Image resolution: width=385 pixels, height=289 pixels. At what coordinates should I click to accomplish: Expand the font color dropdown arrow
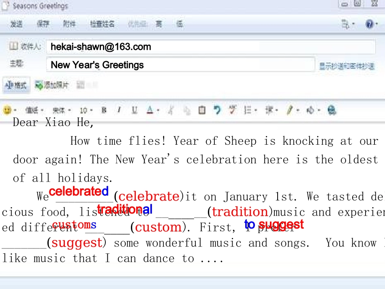pos(158,110)
